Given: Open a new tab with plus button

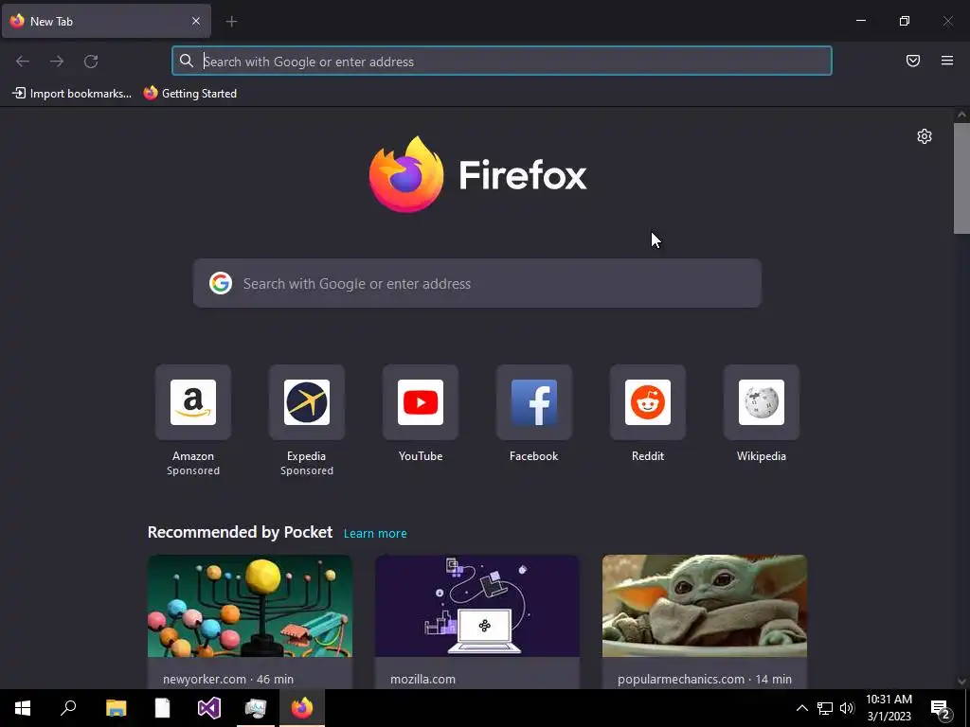Looking at the screenshot, I should 231,22.
